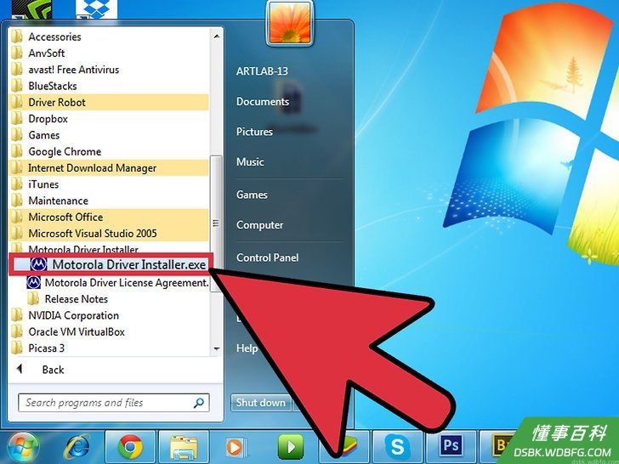Open the Driver Robot folder
The image size is (619, 464).
(109, 103)
